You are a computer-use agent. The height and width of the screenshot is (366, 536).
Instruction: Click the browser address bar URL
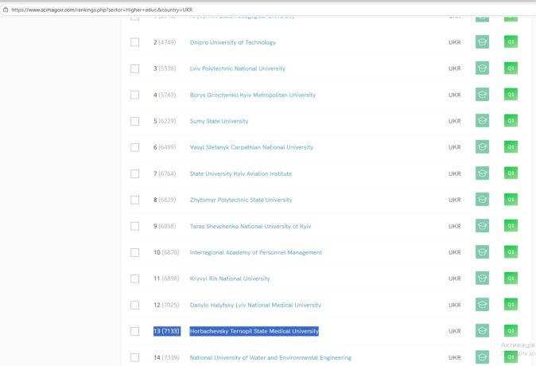point(102,10)
